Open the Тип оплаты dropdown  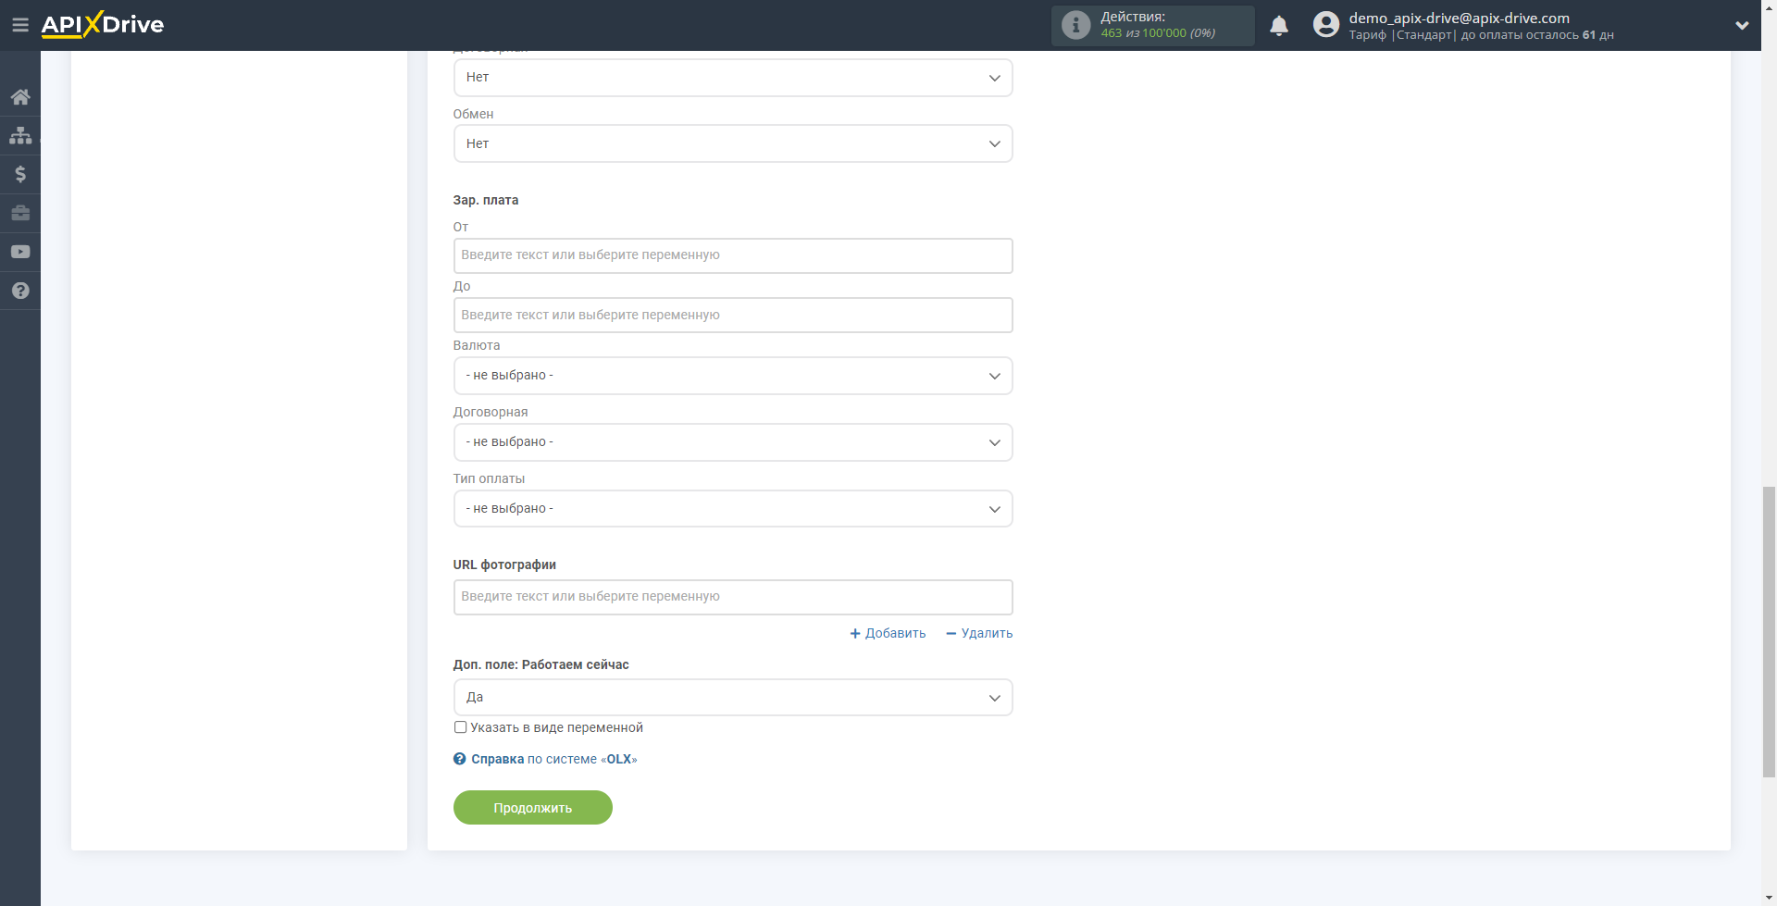point(733,509)
